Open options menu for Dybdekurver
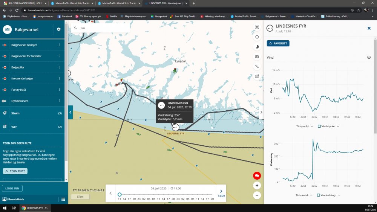The width and height of the screenshot is (377, 212). [60, 101]
